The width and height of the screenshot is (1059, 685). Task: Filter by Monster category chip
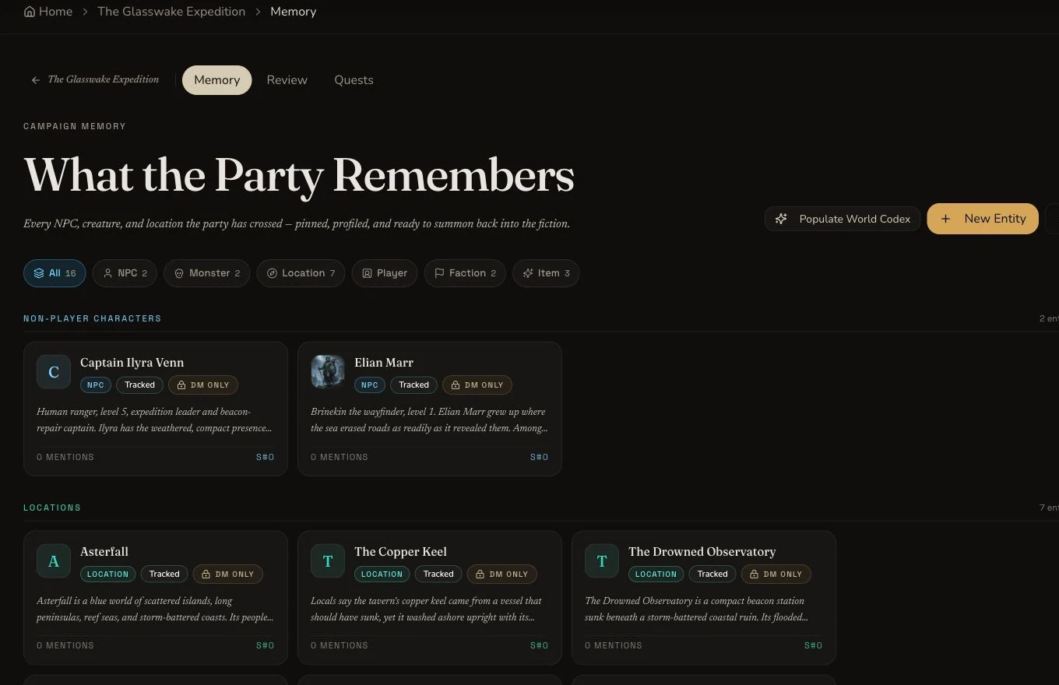tap(206, 273)
